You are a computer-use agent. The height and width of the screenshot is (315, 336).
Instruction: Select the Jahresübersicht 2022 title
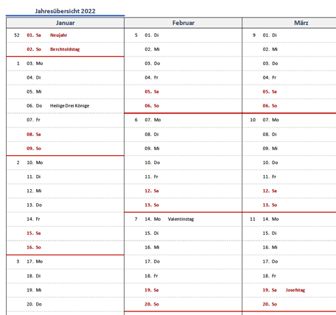tap(65, 11)
